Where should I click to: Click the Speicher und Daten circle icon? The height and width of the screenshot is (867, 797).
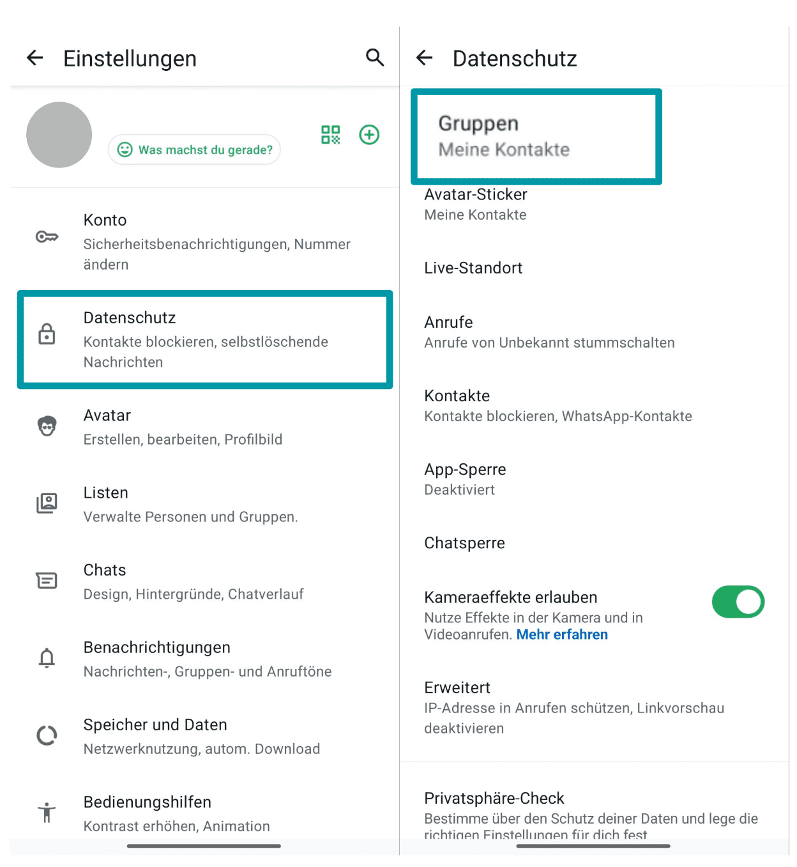point(47,735)
